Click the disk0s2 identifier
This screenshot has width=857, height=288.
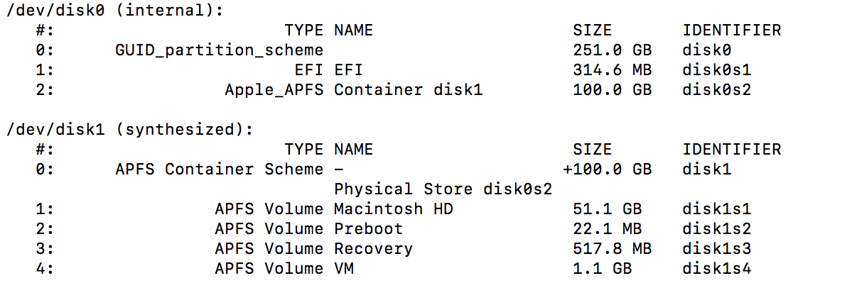pos(717,90)
